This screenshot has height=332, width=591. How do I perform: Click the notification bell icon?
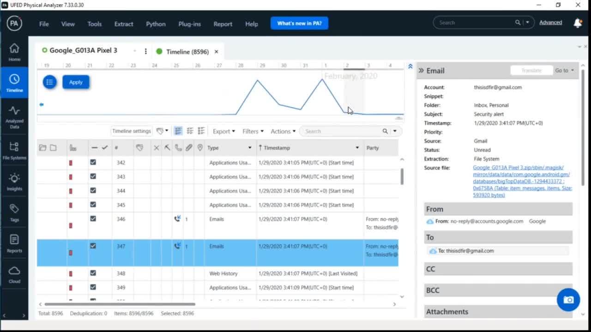(x=577, y=23)
